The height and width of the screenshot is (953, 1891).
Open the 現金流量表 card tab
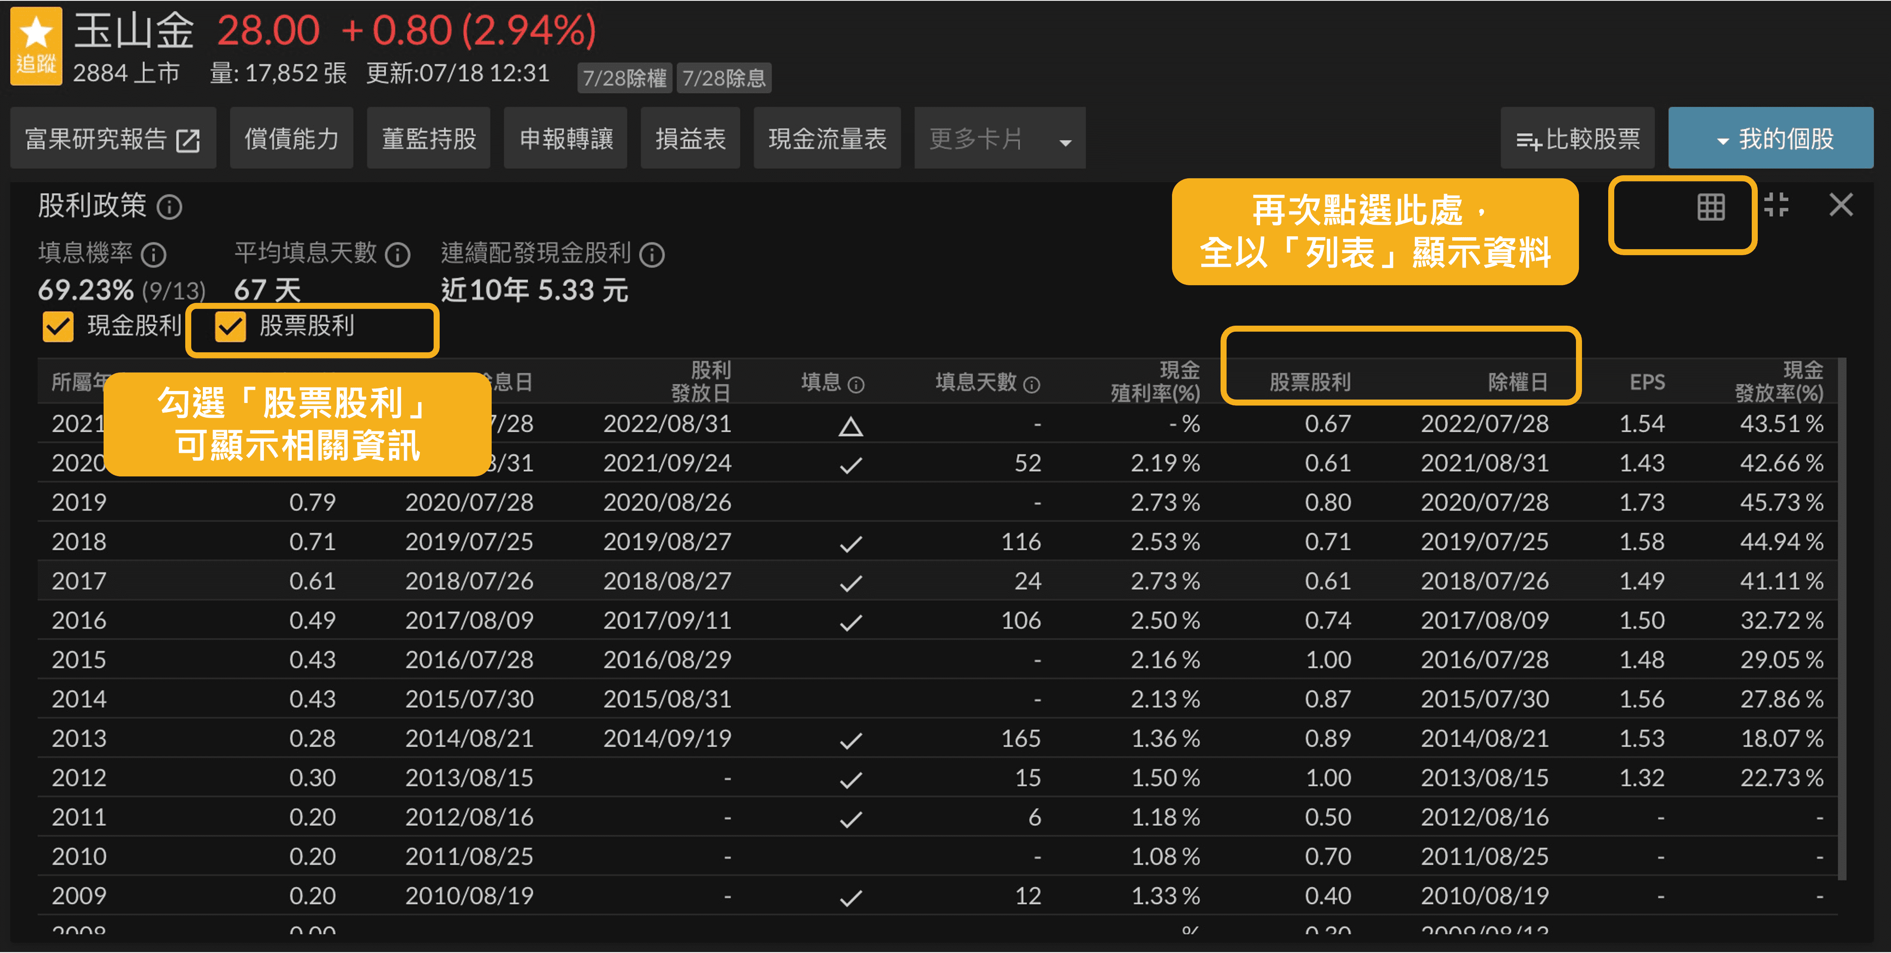826,139
